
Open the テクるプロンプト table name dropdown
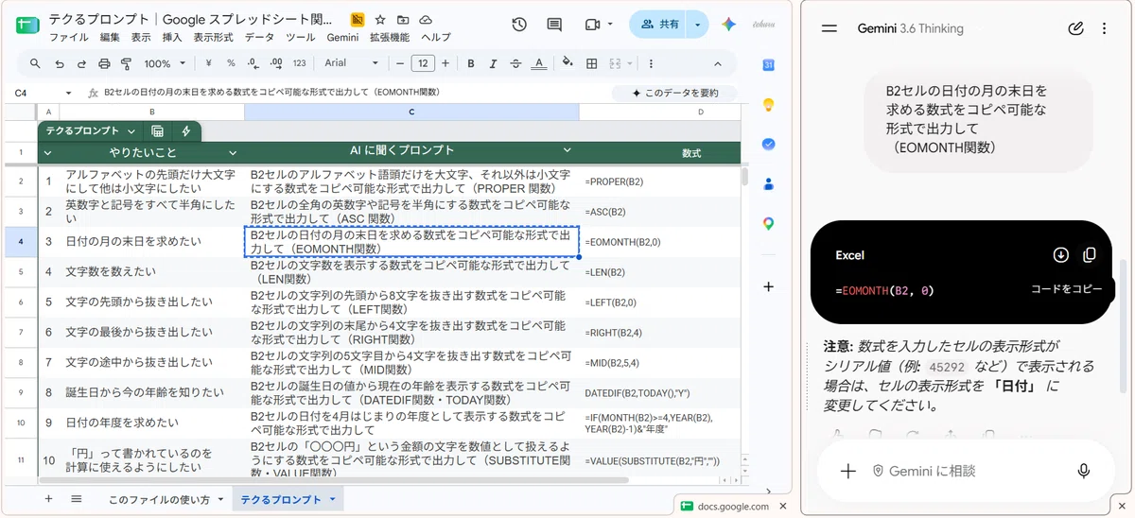131,131
